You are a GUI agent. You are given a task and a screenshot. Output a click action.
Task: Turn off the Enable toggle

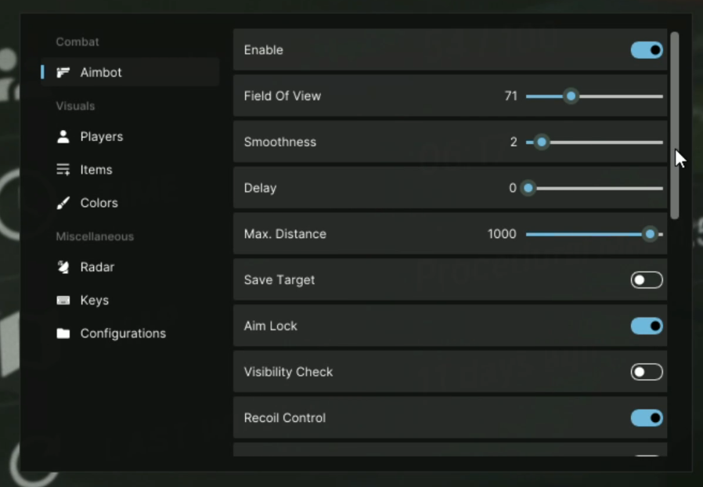click(647, 50)
